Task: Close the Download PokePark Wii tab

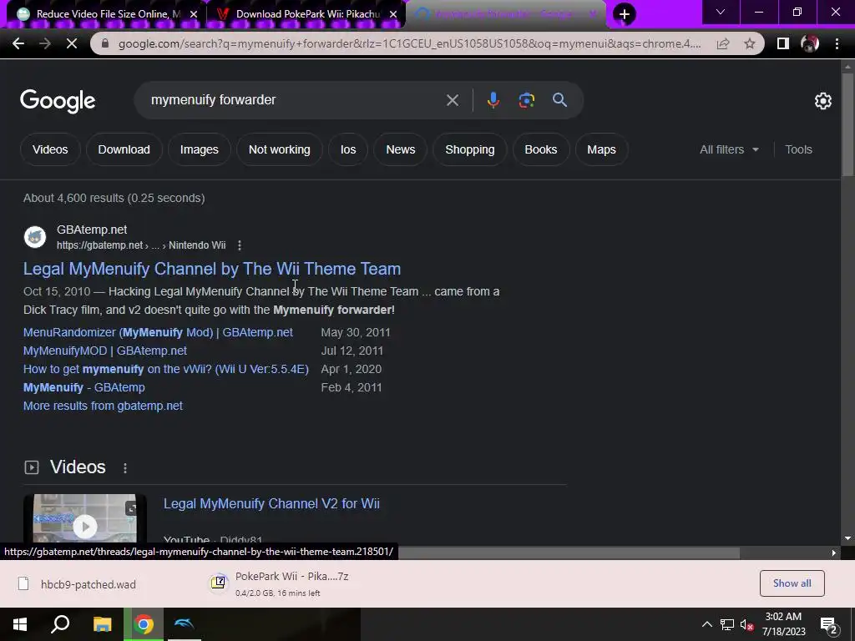Action: click(393, 14)
